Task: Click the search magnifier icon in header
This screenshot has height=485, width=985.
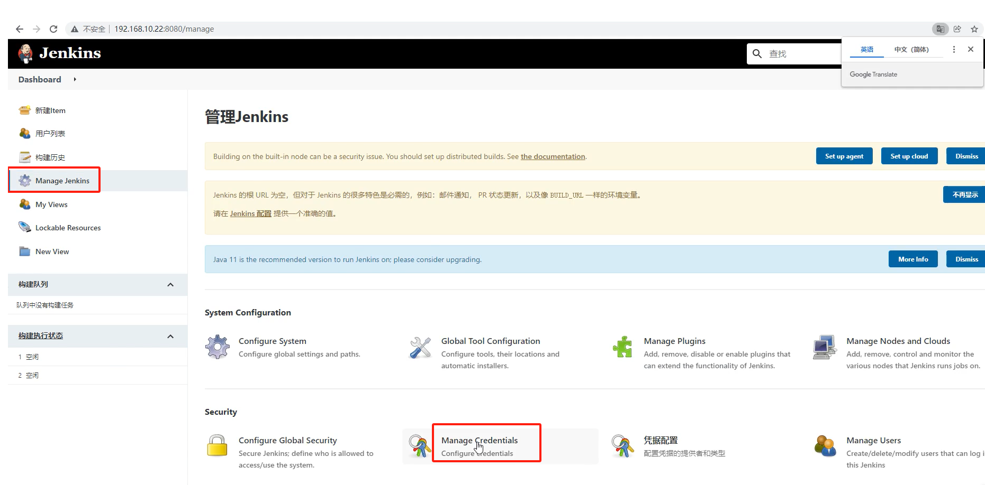Action: click(757, 54)
